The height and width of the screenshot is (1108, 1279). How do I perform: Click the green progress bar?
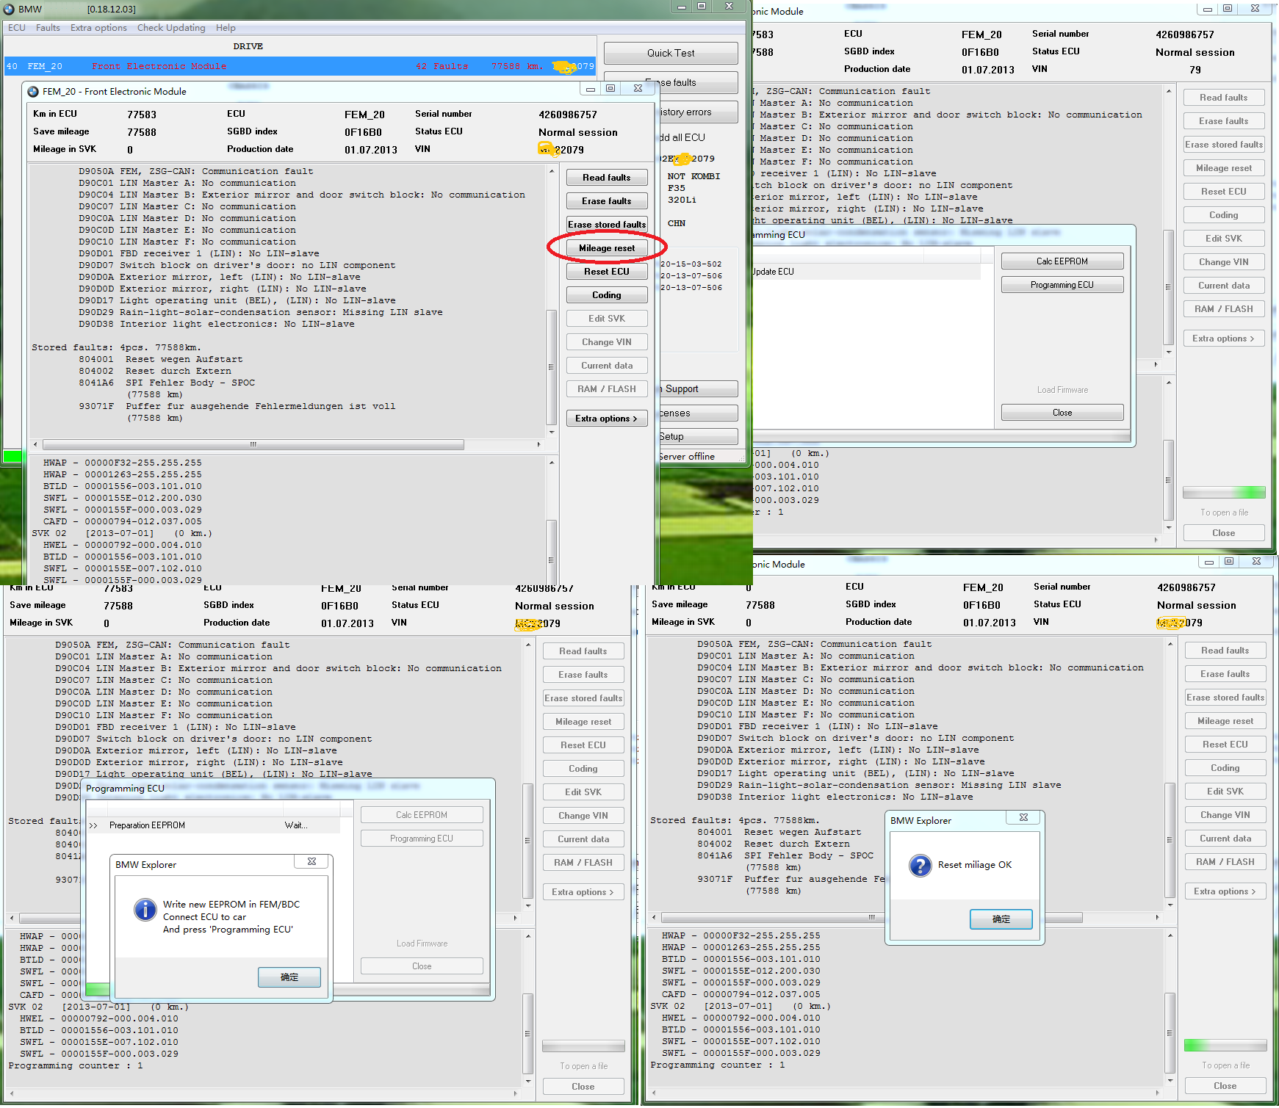(1224, 492)
